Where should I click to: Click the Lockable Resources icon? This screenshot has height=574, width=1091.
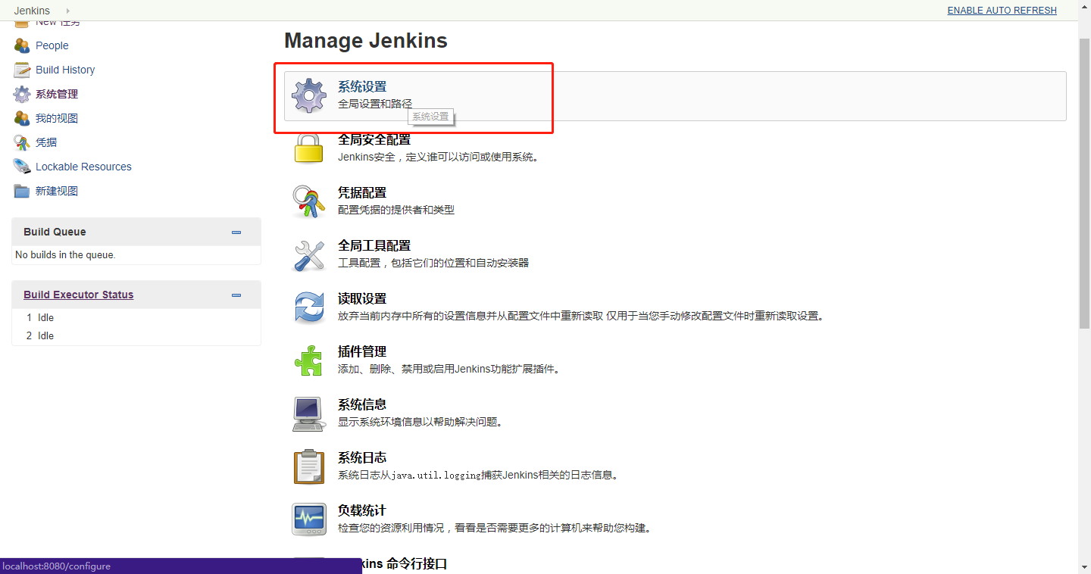22,167
